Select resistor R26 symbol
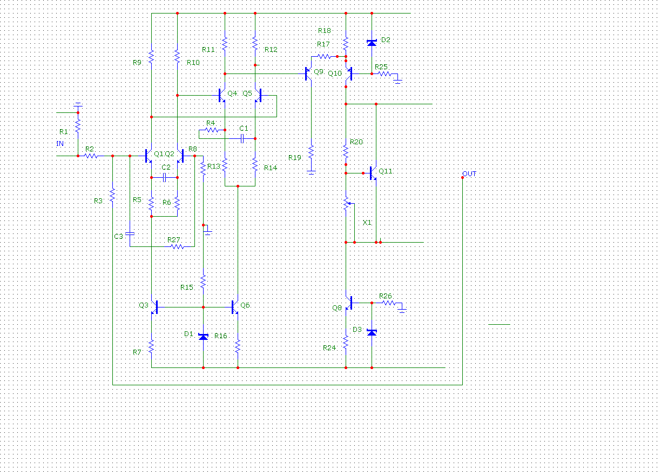 click(x=389, y=303)
